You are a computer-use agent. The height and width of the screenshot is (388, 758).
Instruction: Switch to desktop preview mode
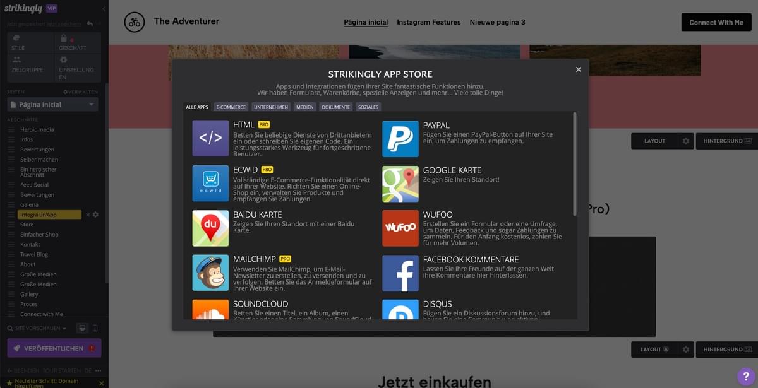pos(81,328)
